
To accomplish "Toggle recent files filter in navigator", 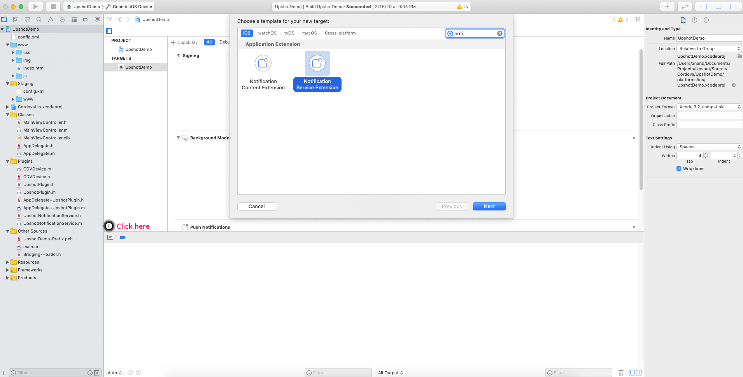I will [x=90, y=373].
